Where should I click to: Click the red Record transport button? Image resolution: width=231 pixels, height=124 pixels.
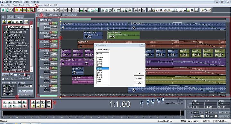coord(24,106)
